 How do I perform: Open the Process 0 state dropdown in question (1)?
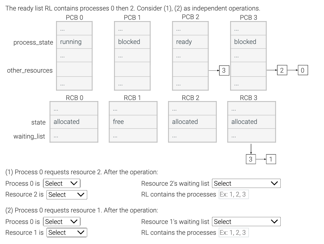(61, 183)
